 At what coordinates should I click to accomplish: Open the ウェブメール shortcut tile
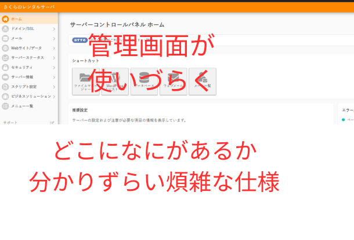174,82
